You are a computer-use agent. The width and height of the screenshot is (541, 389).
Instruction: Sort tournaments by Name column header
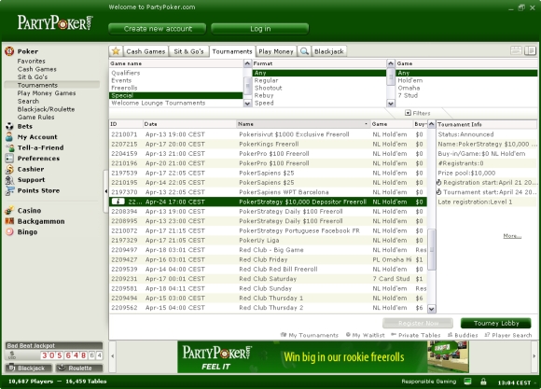pos(303,124)
